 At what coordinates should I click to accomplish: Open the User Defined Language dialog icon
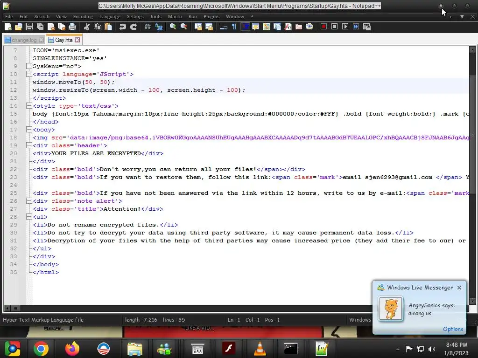click(255, 27)
